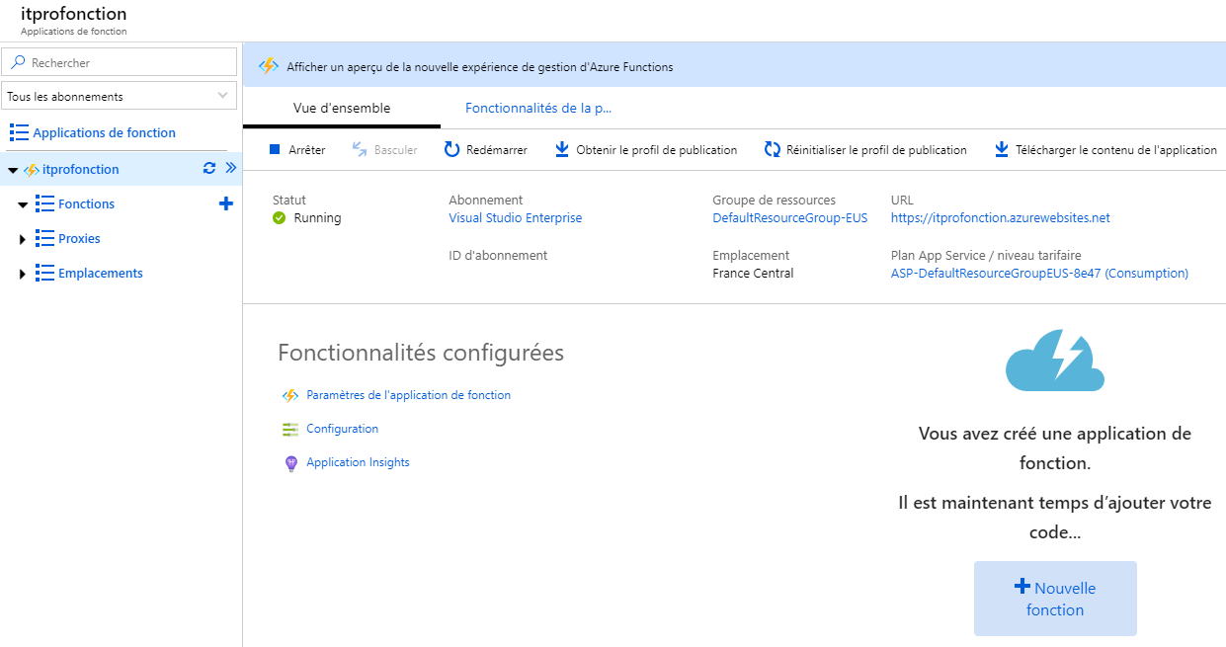Select the Fonctions tree item
The width and height of the screenshot is (1226, 647).
(86, 203)
